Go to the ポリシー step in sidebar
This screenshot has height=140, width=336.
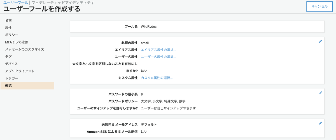[x=12, y=35]
